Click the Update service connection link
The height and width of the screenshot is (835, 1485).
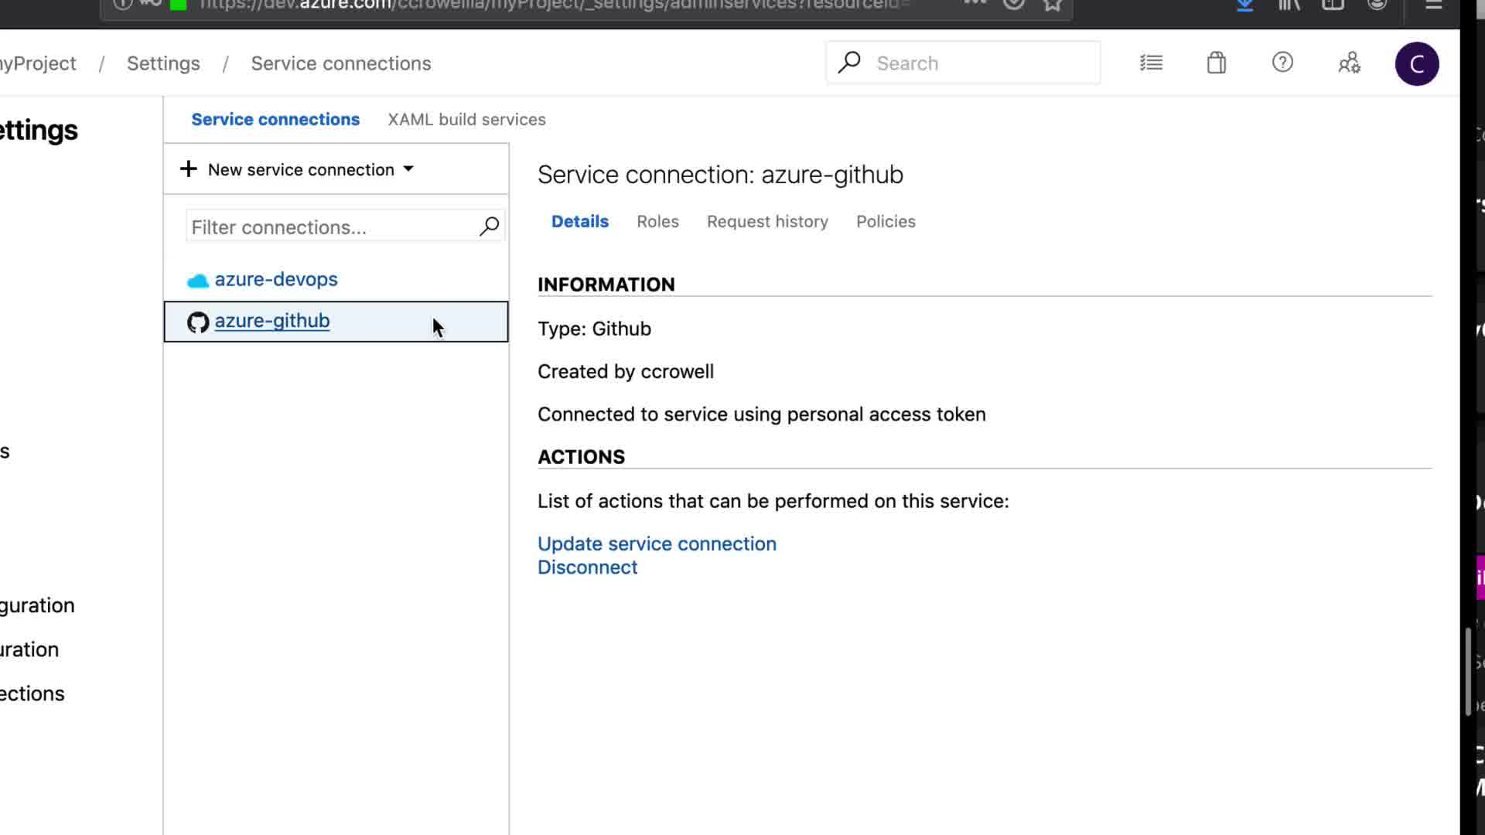657,544
